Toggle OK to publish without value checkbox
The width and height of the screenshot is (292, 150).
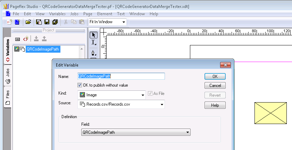[80, 85]
